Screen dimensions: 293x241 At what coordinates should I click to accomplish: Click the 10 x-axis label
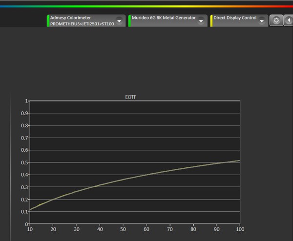point(30,229)
